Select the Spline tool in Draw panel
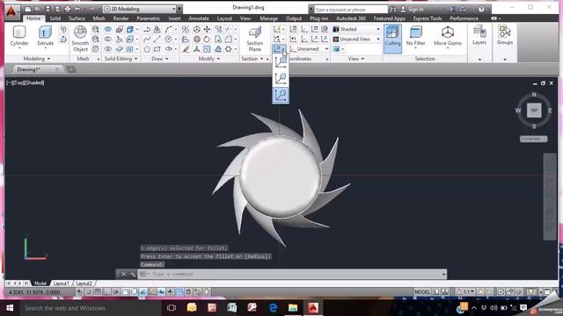This screenshot has width=563, height=316. [147, 39]
